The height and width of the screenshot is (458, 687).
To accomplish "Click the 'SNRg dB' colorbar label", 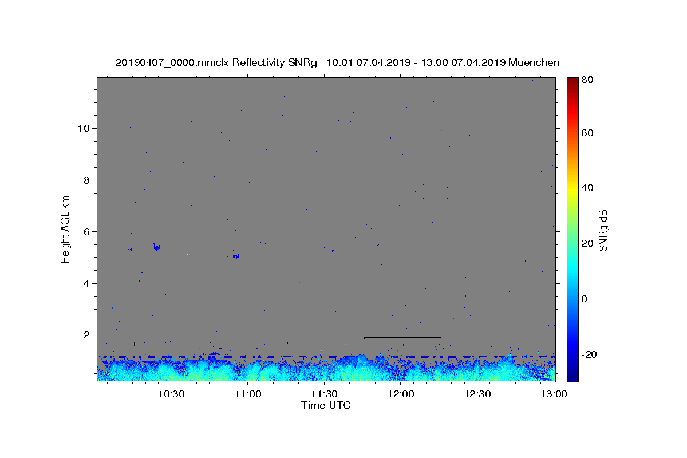I will pyautogui.click(x=603, y=230).
